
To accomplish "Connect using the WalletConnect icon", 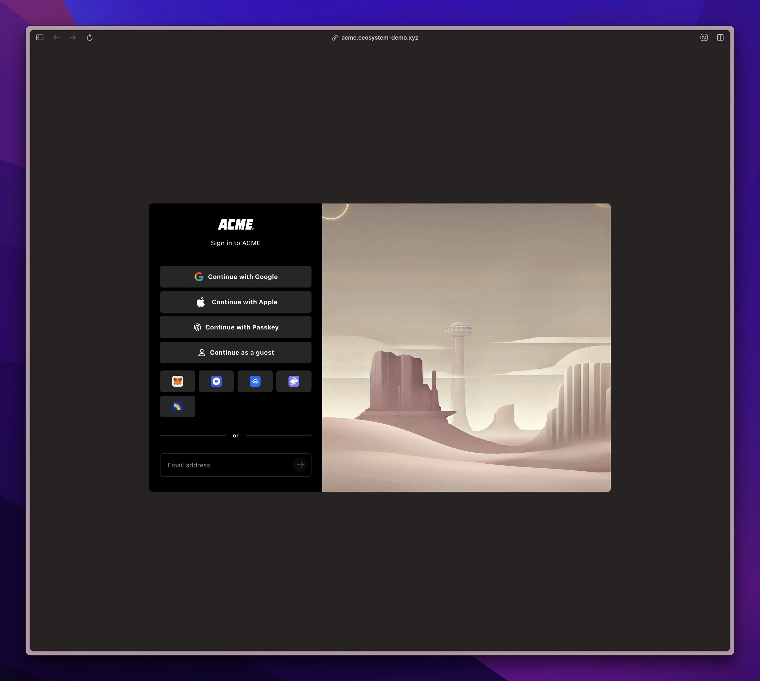I will tap(255, 381).
